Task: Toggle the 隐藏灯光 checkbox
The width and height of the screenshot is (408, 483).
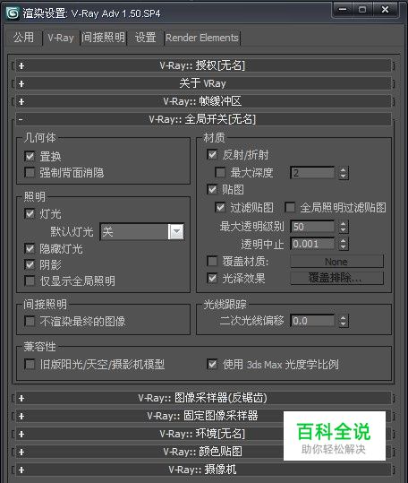Action: click(30, 248)
